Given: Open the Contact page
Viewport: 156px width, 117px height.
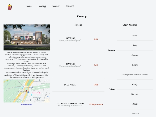Looking at the screenshot, I should 55,6.
